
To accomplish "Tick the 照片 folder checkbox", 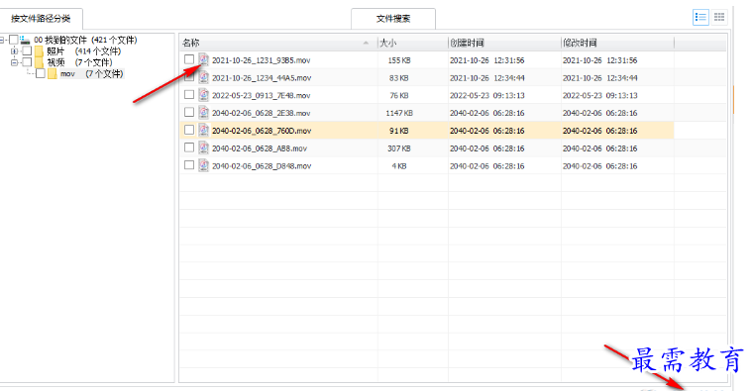I will pos(27,50).
